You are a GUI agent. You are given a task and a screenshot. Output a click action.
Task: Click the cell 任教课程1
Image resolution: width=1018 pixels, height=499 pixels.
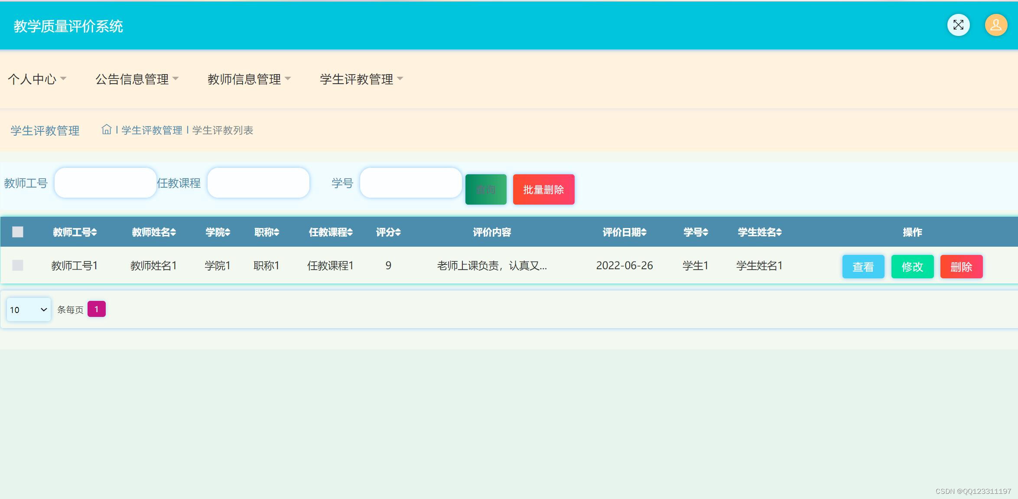pyautogui.click(x=331, y=265)
